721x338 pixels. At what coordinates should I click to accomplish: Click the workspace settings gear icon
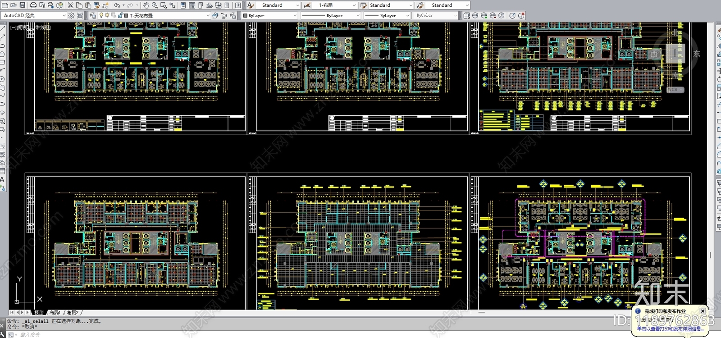click(71, 15)
